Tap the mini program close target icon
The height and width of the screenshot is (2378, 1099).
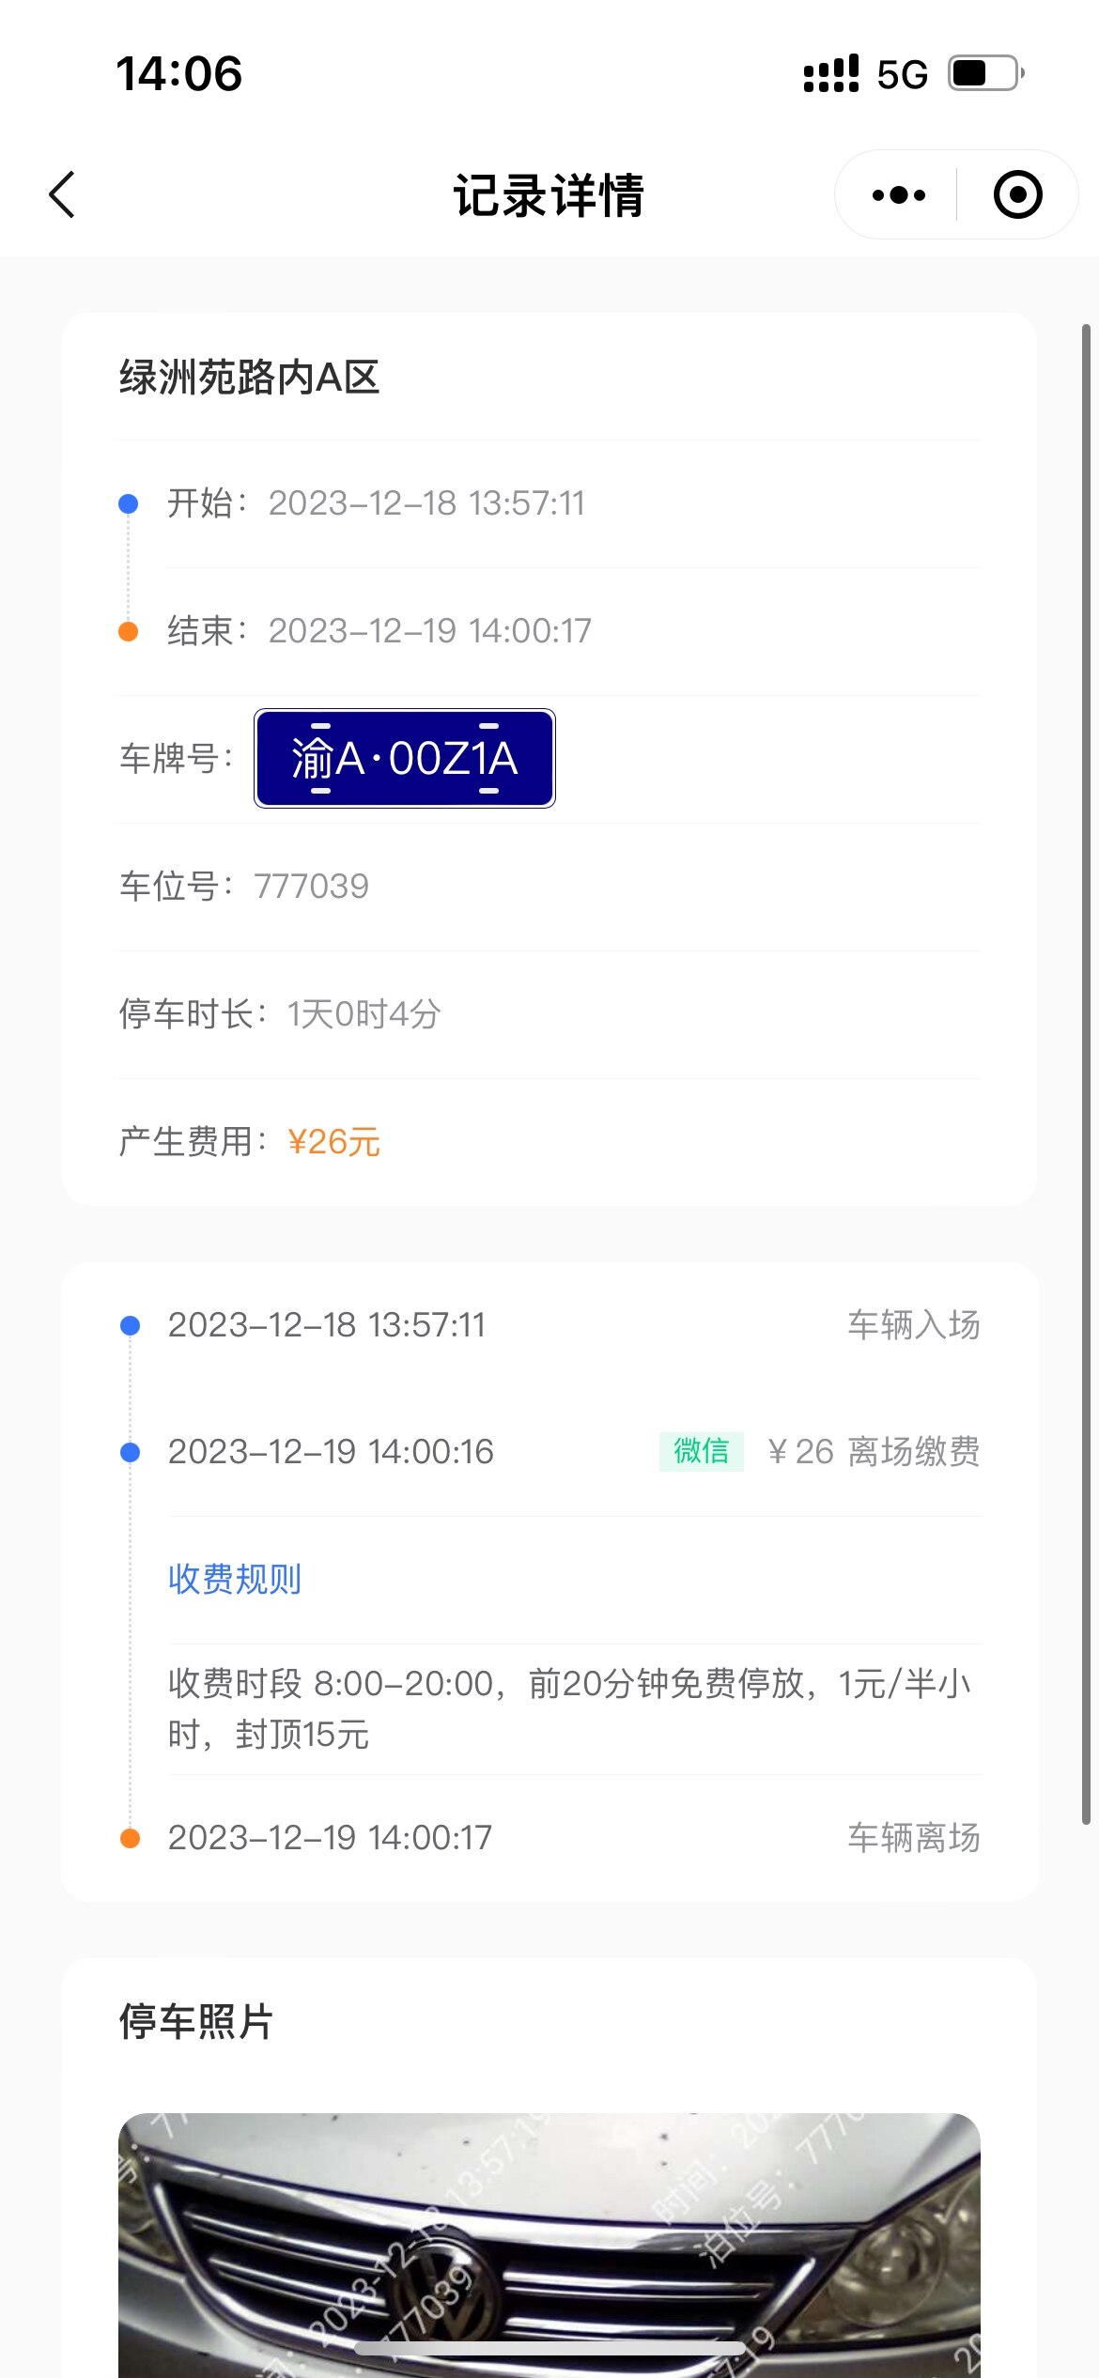pyautogui.click(x=1017, y=195)
